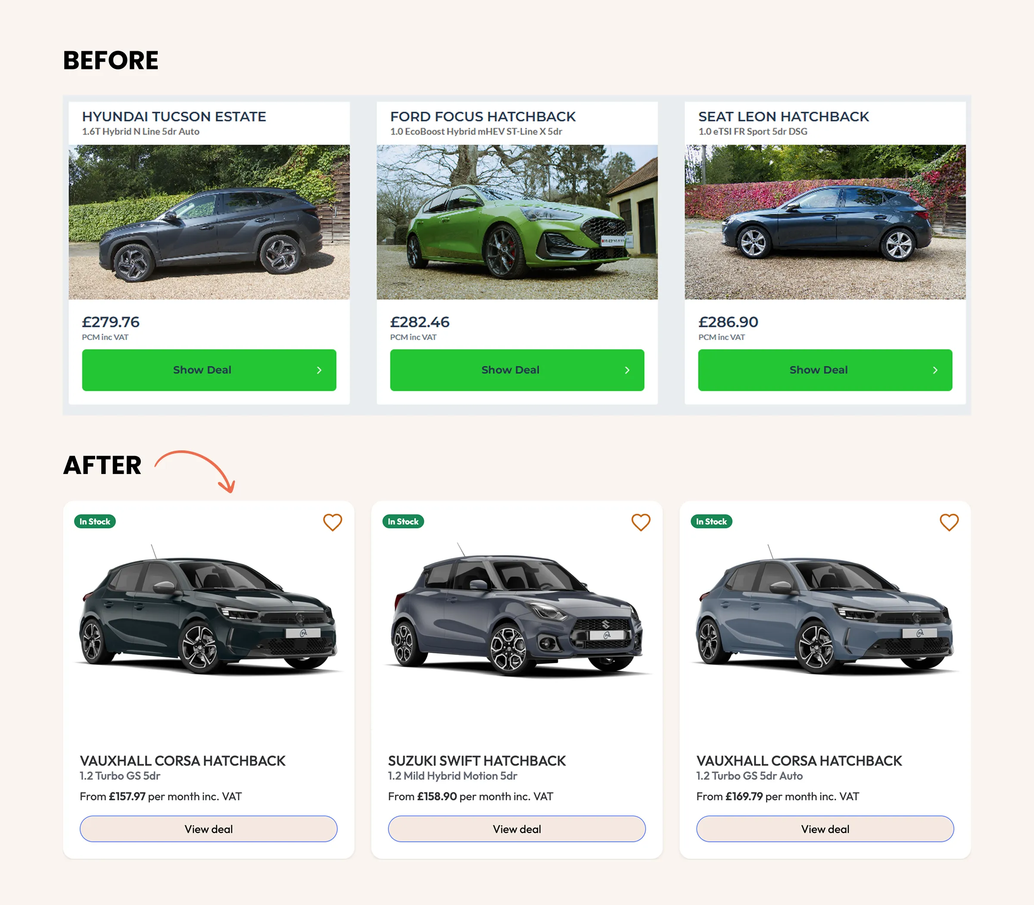
Task: Click the Suzuki Swift Hatchback title
Action: (477, 761)
